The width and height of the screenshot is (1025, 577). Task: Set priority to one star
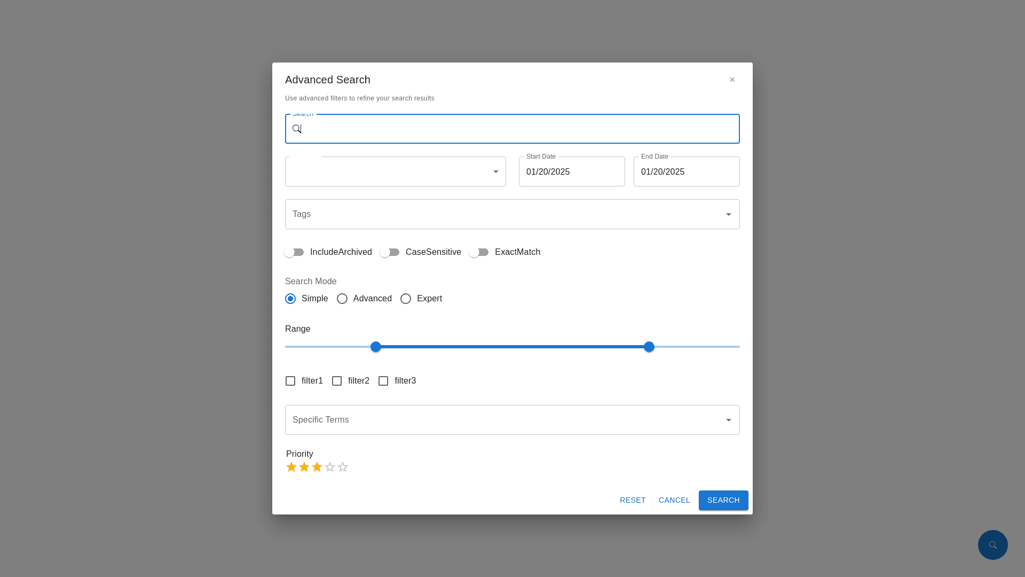(291, 467)
